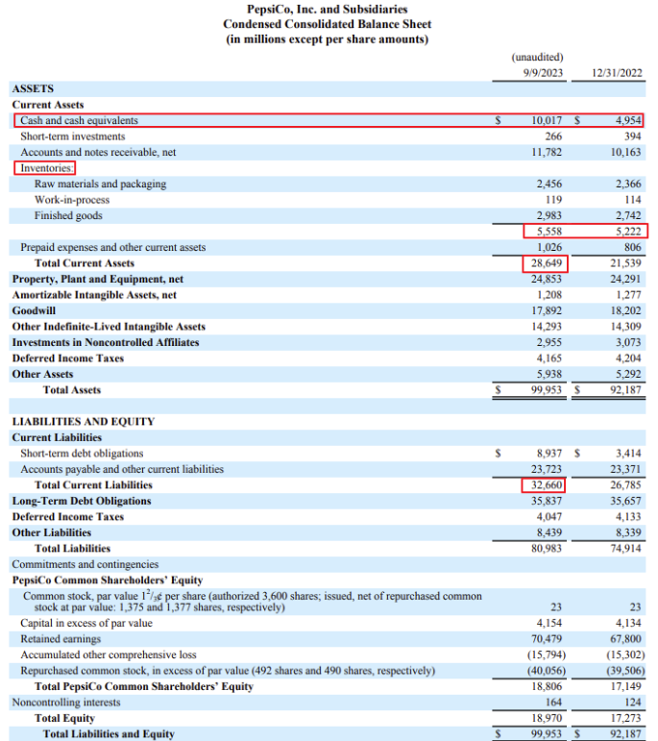Click the 'Total Liabilities' label
The image size is (658, 741).
(72, 549)
